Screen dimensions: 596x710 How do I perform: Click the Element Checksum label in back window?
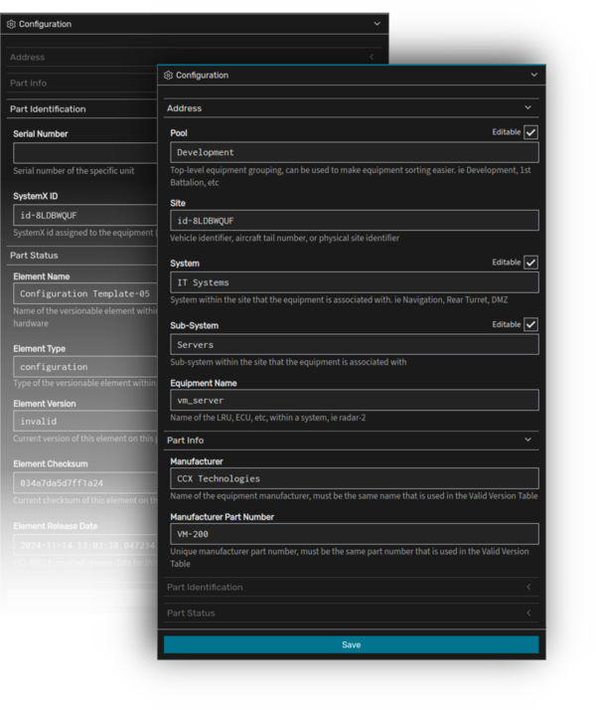pyautogui.click(x=51, y=464)
